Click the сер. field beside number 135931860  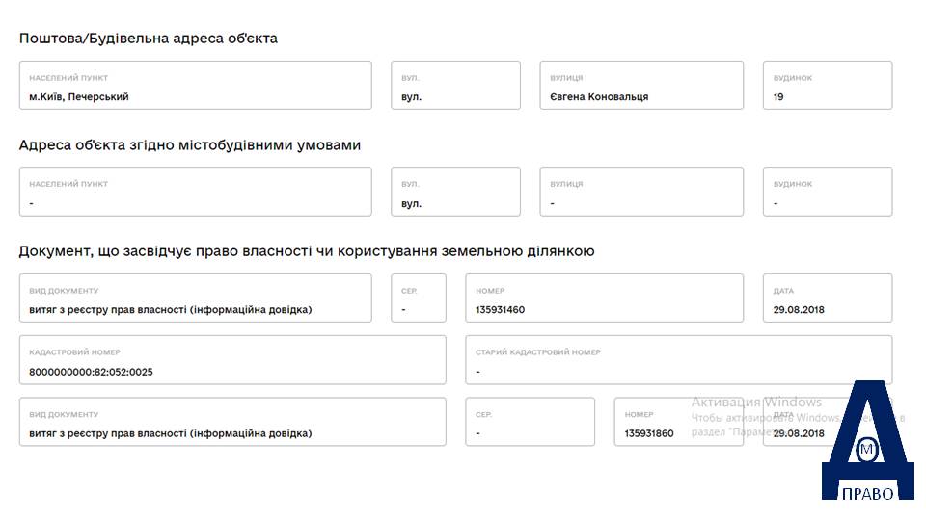531,422
